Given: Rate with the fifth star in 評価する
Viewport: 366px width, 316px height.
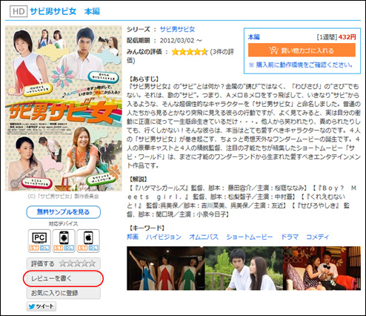Looking at the screenshot, I should pyautogui.click(x=92, y=263).
